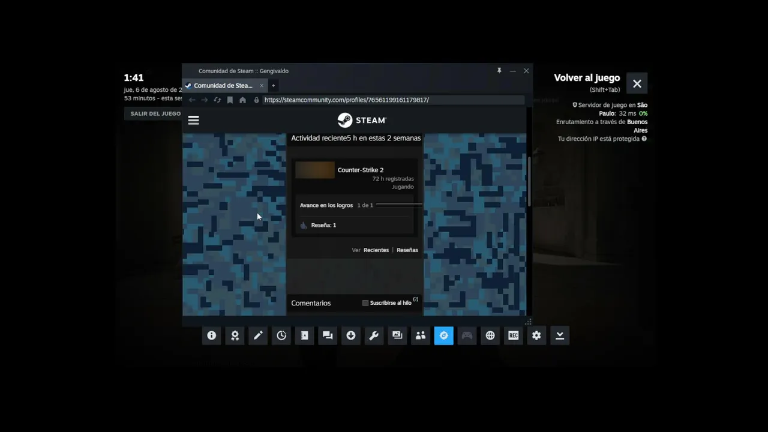Open the friends list icon
This screenshot has width=768, height=432.
421,335
